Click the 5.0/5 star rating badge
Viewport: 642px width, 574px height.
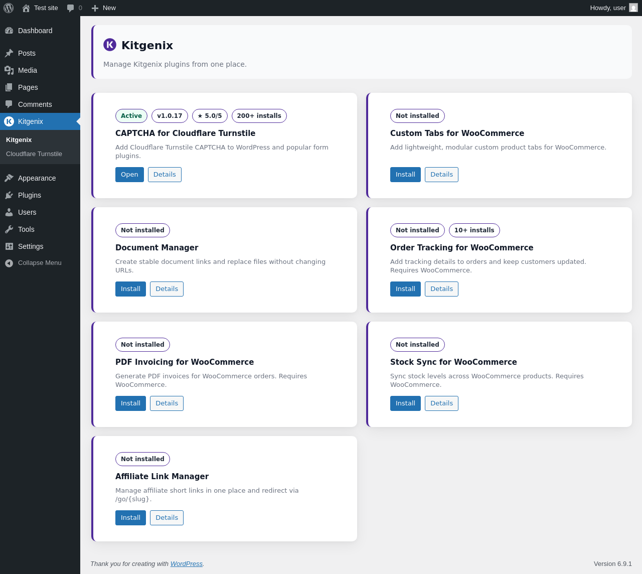tap(210, 116)
